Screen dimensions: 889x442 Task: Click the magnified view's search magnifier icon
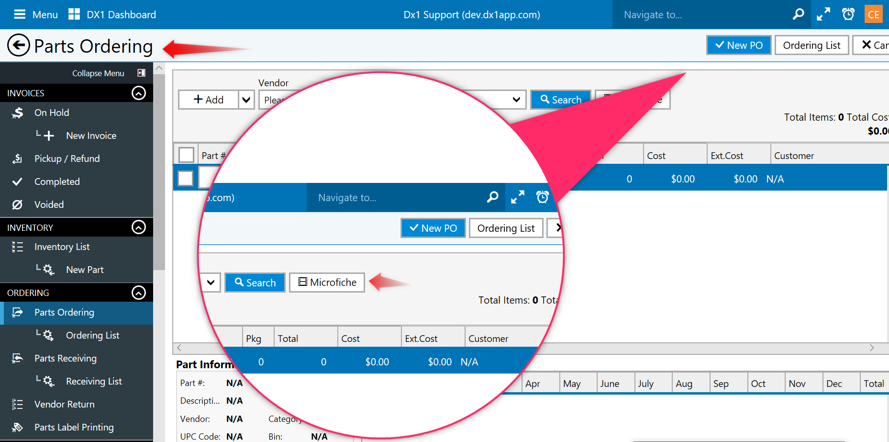(492, 197)
